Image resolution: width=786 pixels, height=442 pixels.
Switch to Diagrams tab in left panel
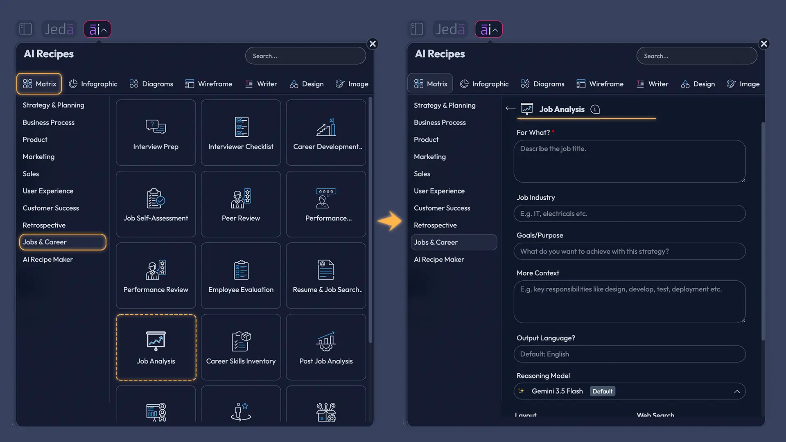point(151,84)
